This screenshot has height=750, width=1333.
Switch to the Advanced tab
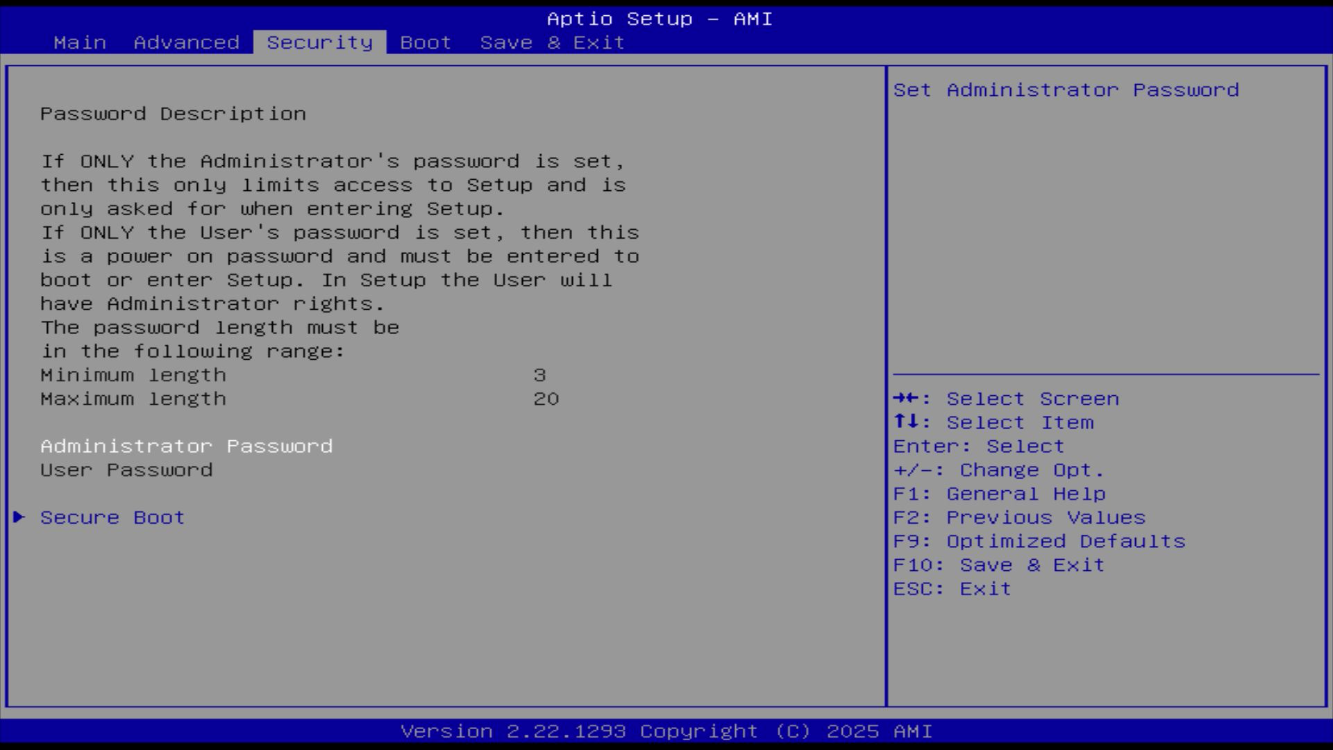[186, 42]
